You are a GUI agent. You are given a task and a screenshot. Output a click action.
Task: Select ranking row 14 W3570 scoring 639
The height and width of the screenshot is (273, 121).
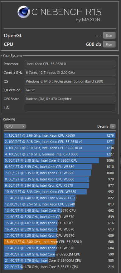(x=60, y=217)
